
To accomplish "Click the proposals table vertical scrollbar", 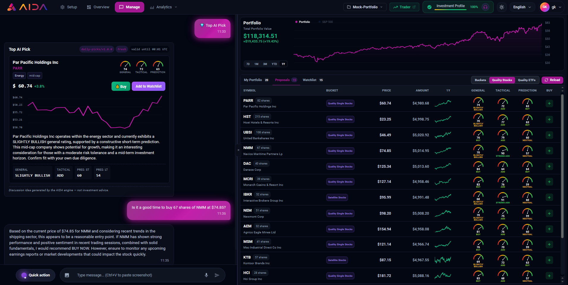I will pos(562,166).
